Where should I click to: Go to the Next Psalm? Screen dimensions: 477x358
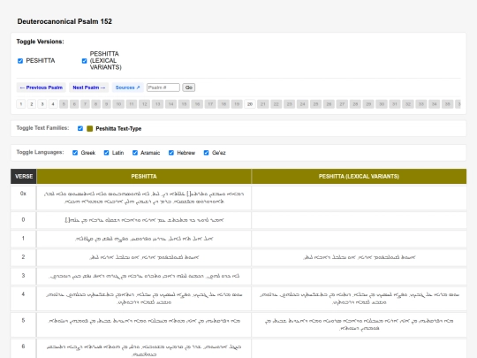pos(89,88)
